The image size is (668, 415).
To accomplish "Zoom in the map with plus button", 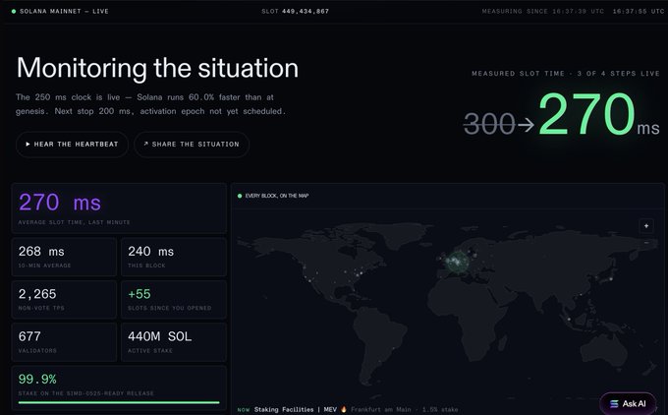I will [646, 225].
